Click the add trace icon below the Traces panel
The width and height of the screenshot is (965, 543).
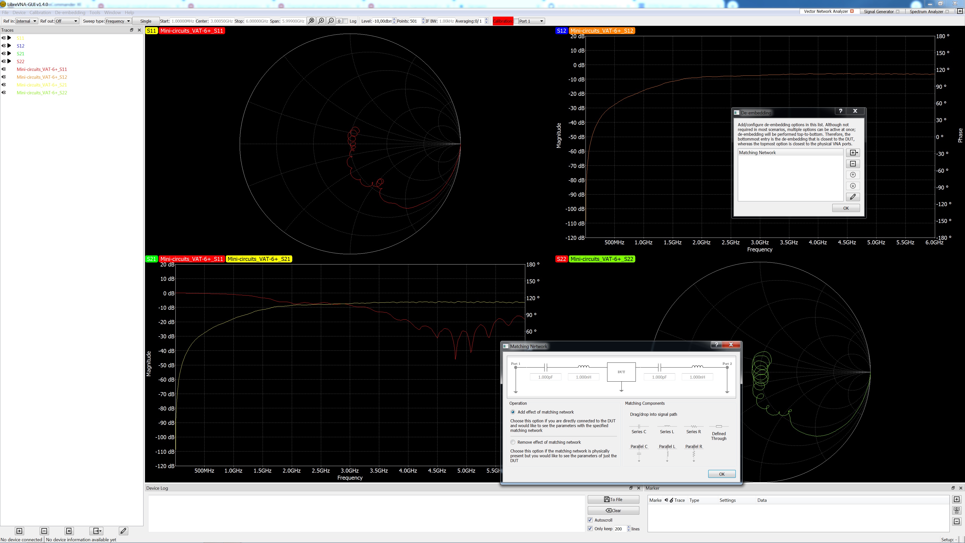[20, 531]
